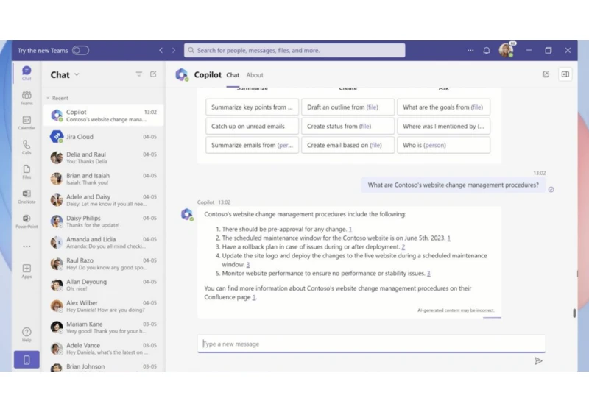589x412 pixels.
Task: Open the Files icon
Action: pos(27,171)
